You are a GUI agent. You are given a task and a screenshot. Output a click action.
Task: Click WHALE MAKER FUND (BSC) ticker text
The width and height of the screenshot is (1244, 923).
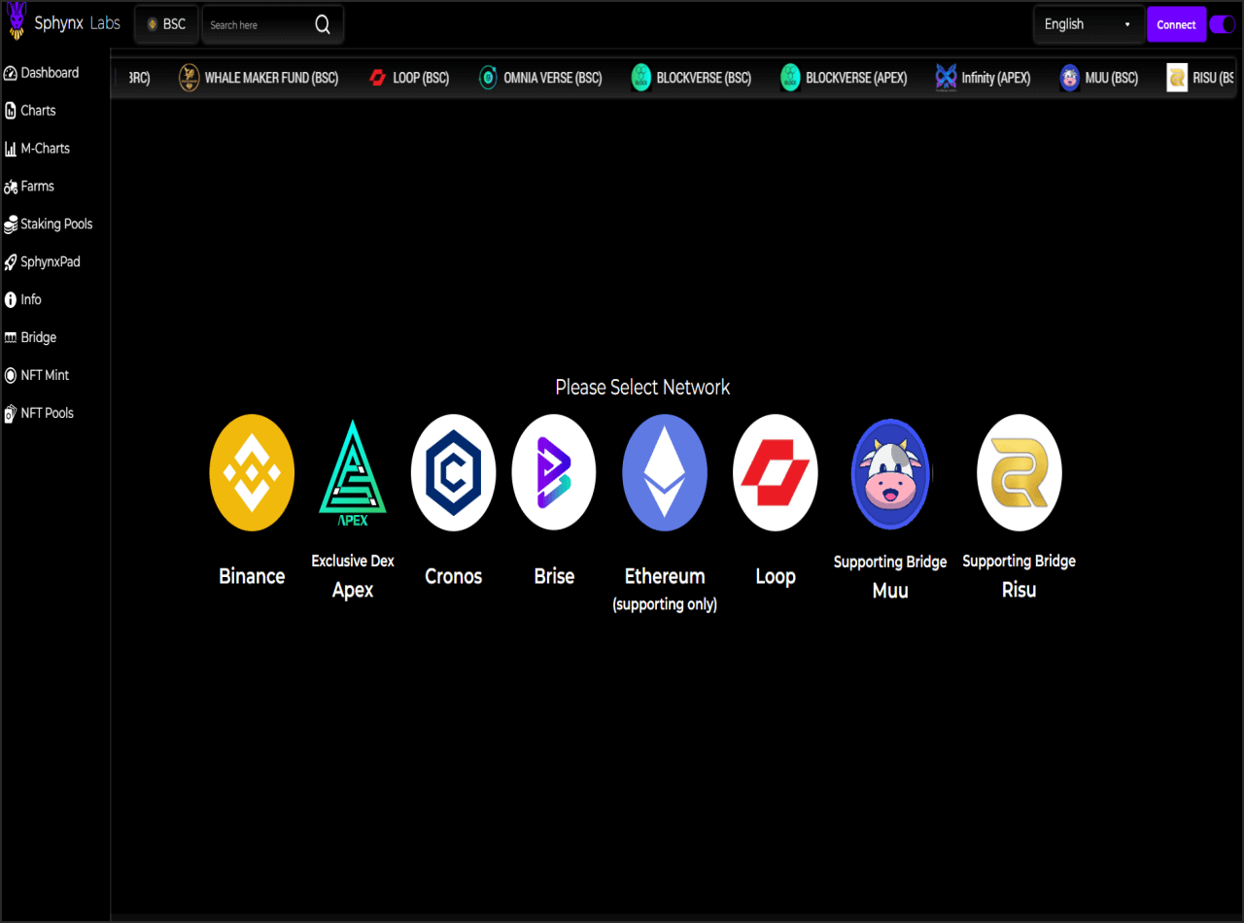271,78
